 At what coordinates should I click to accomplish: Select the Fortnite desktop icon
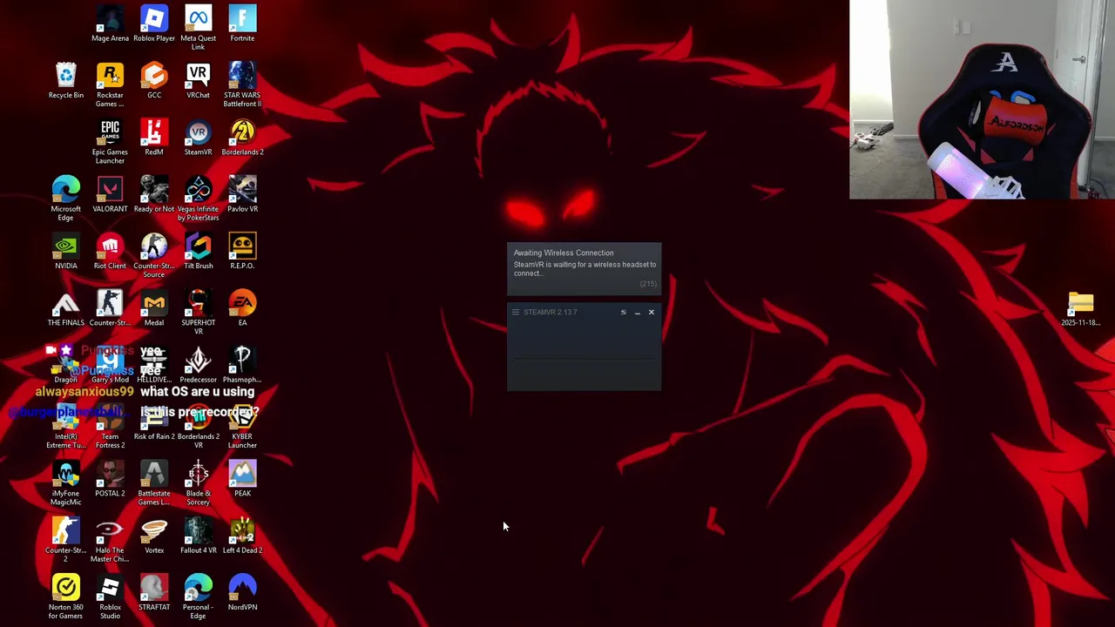coord(242,24)
